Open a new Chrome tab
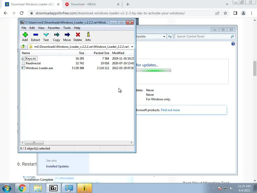This screenshot has width=257, height=193. pos(128,4)
